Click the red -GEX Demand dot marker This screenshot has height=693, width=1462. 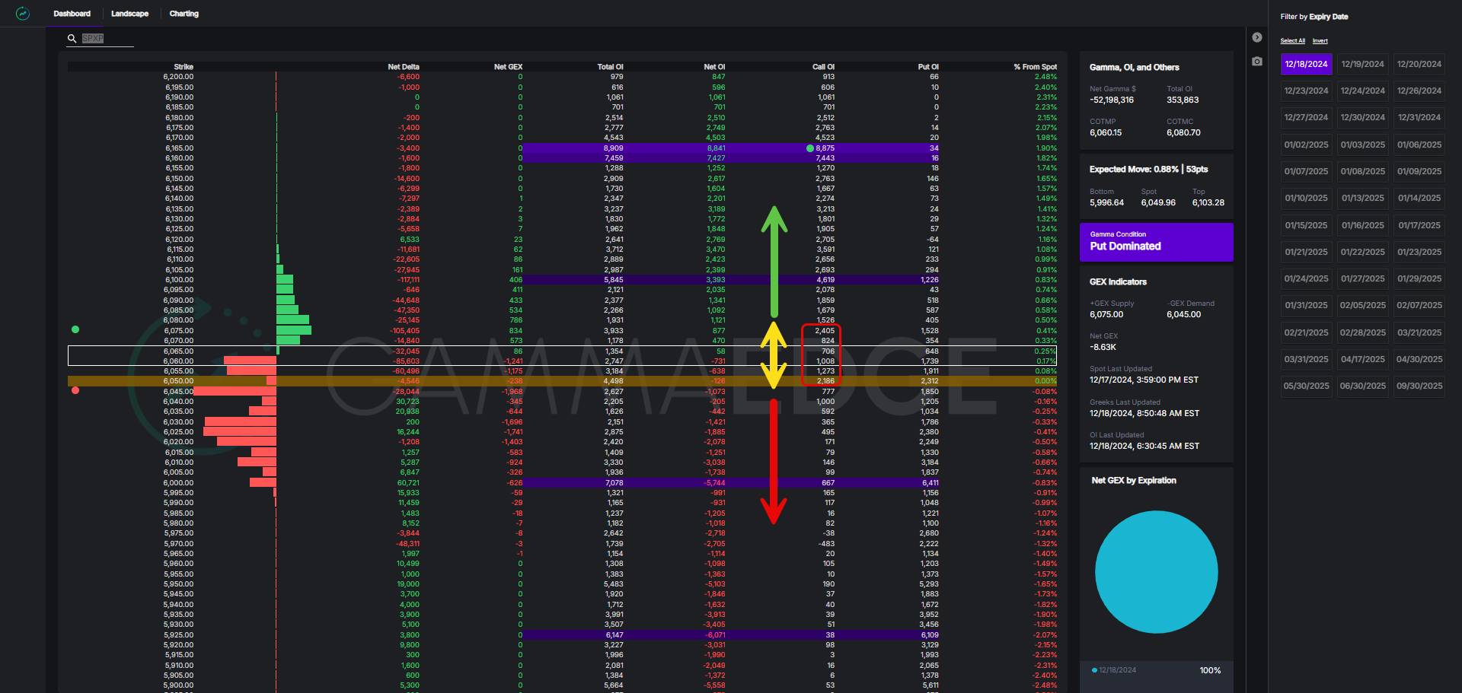pyautogui.click(x=75, y=390)
